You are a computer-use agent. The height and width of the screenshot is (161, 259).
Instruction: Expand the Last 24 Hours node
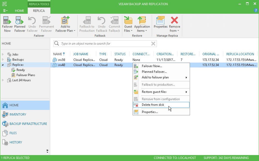(3, 80)
